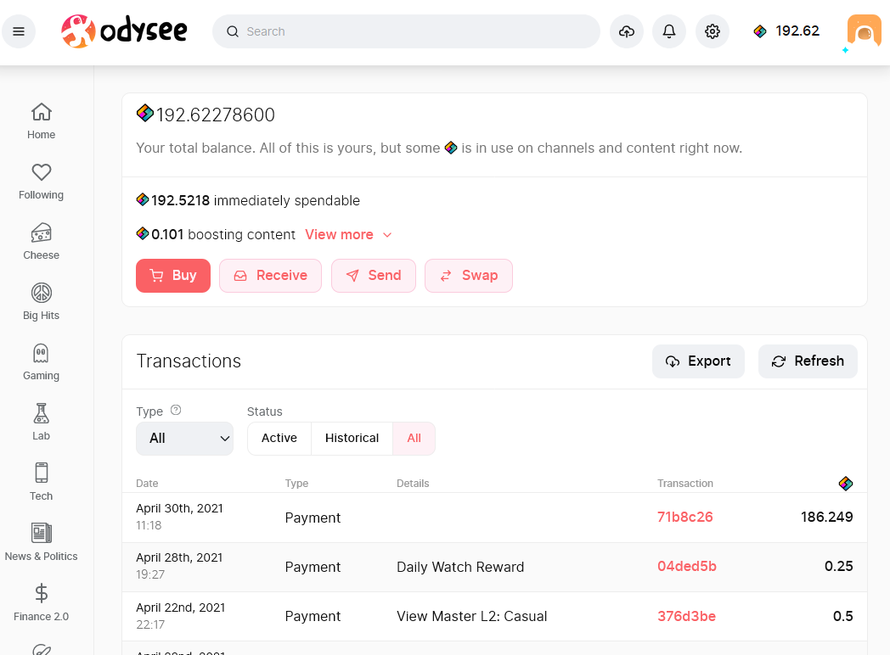Click the upload cloud icon
This screenshot has width=890, height=655.
627,31
